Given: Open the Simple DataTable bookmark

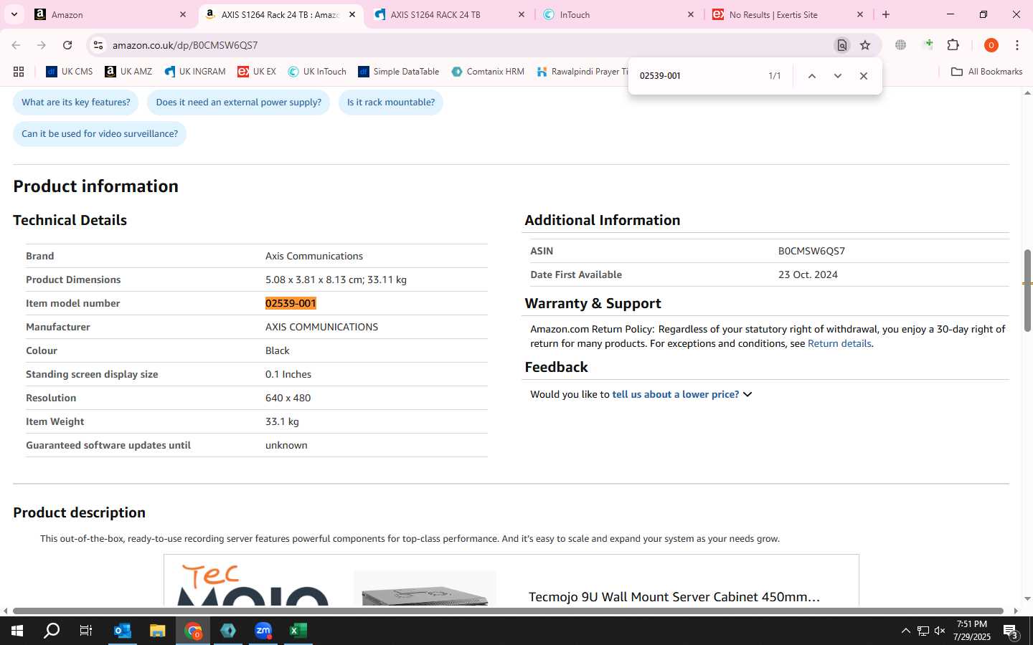Looking at the screenshot, I should click(x=399, y=72).
